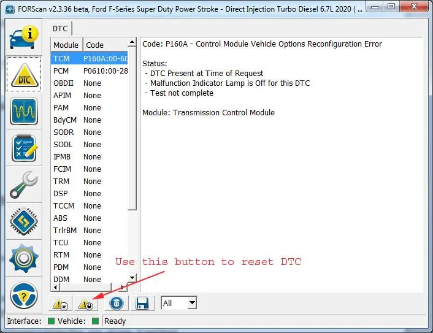
Task: Select the DTC section icon in sidebar
Action: (x=24, y=74)
